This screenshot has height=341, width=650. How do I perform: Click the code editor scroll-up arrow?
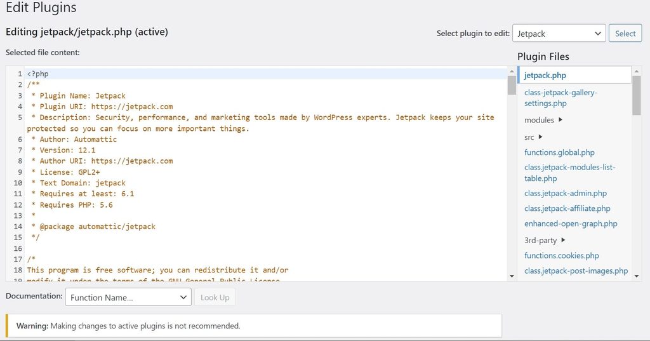(512, 71)
